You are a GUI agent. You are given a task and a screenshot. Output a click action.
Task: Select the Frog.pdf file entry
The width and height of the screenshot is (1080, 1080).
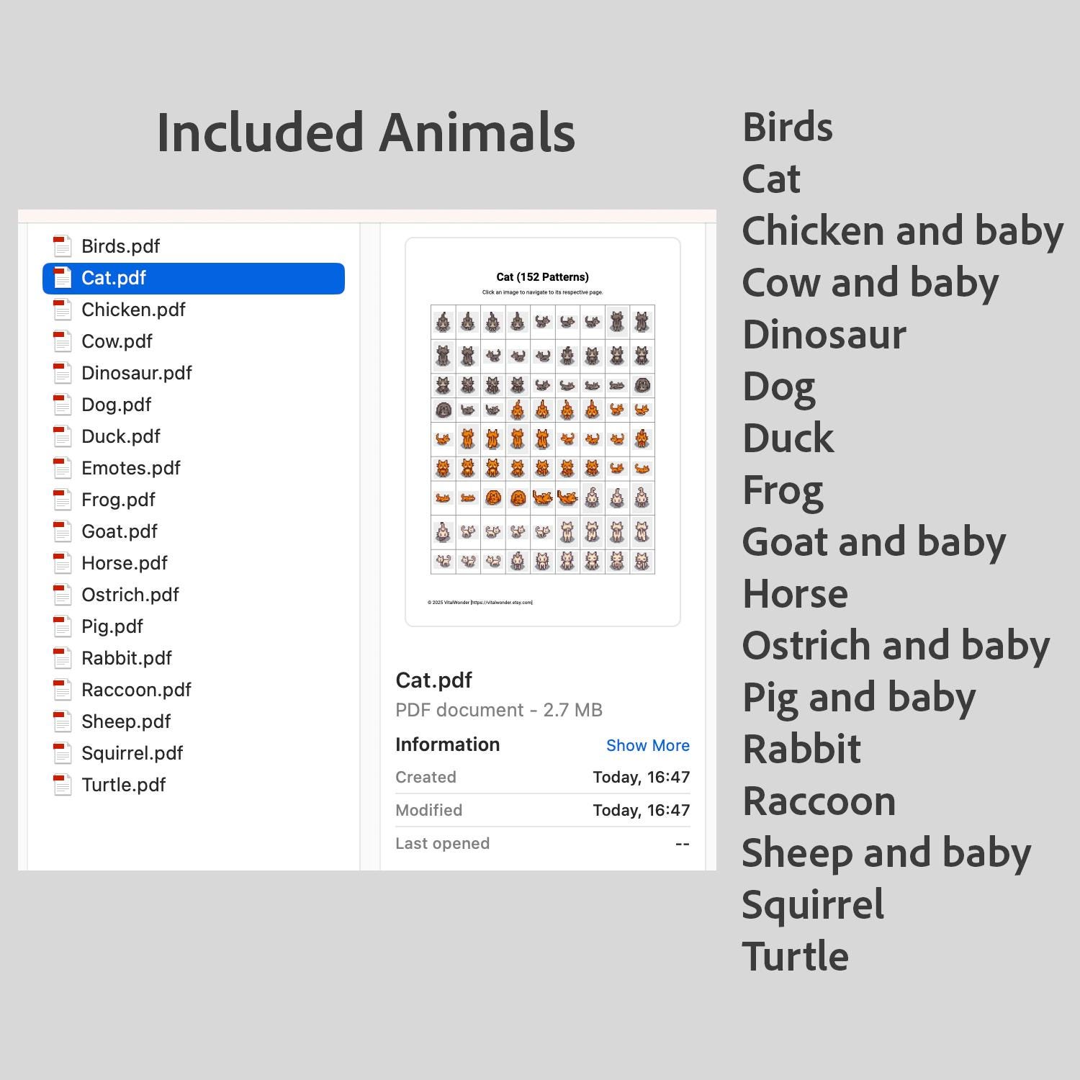click(194, 500)
